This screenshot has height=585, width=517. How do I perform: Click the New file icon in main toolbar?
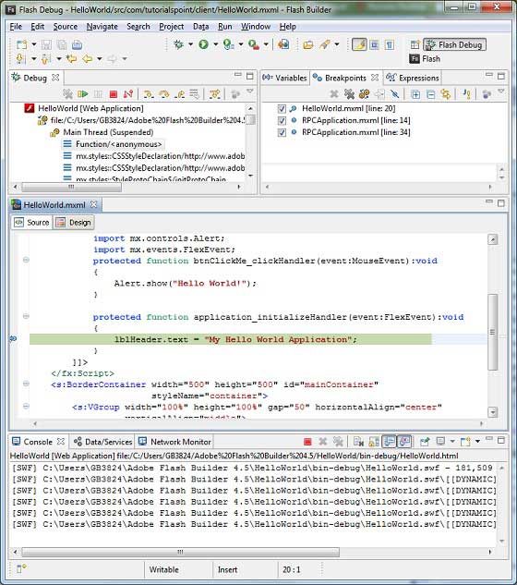21,44
